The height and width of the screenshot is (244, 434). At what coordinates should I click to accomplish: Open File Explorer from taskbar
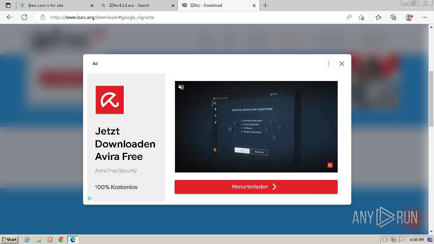(38, 240)
